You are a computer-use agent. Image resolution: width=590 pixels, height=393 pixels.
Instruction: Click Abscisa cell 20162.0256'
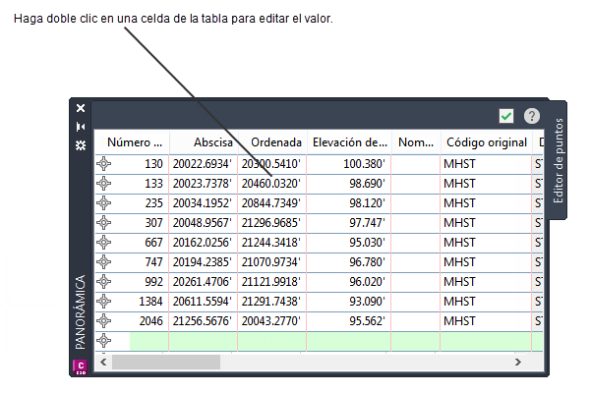tap(204, 243)
